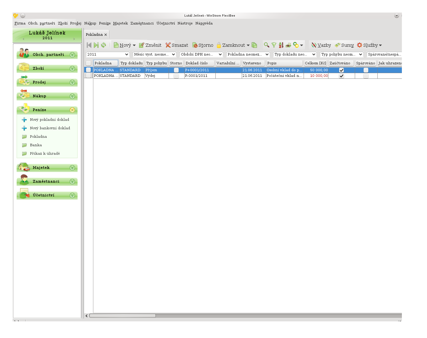Open the Nápověda menu
The image size is (427, 338).
(x=204, y=23)
